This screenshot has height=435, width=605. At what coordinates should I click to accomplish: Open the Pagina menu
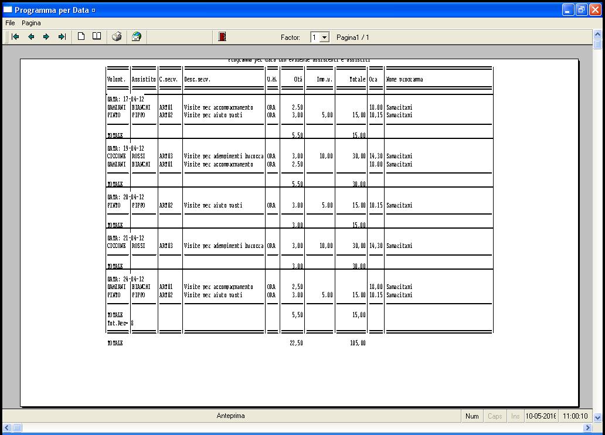[31, 23]
